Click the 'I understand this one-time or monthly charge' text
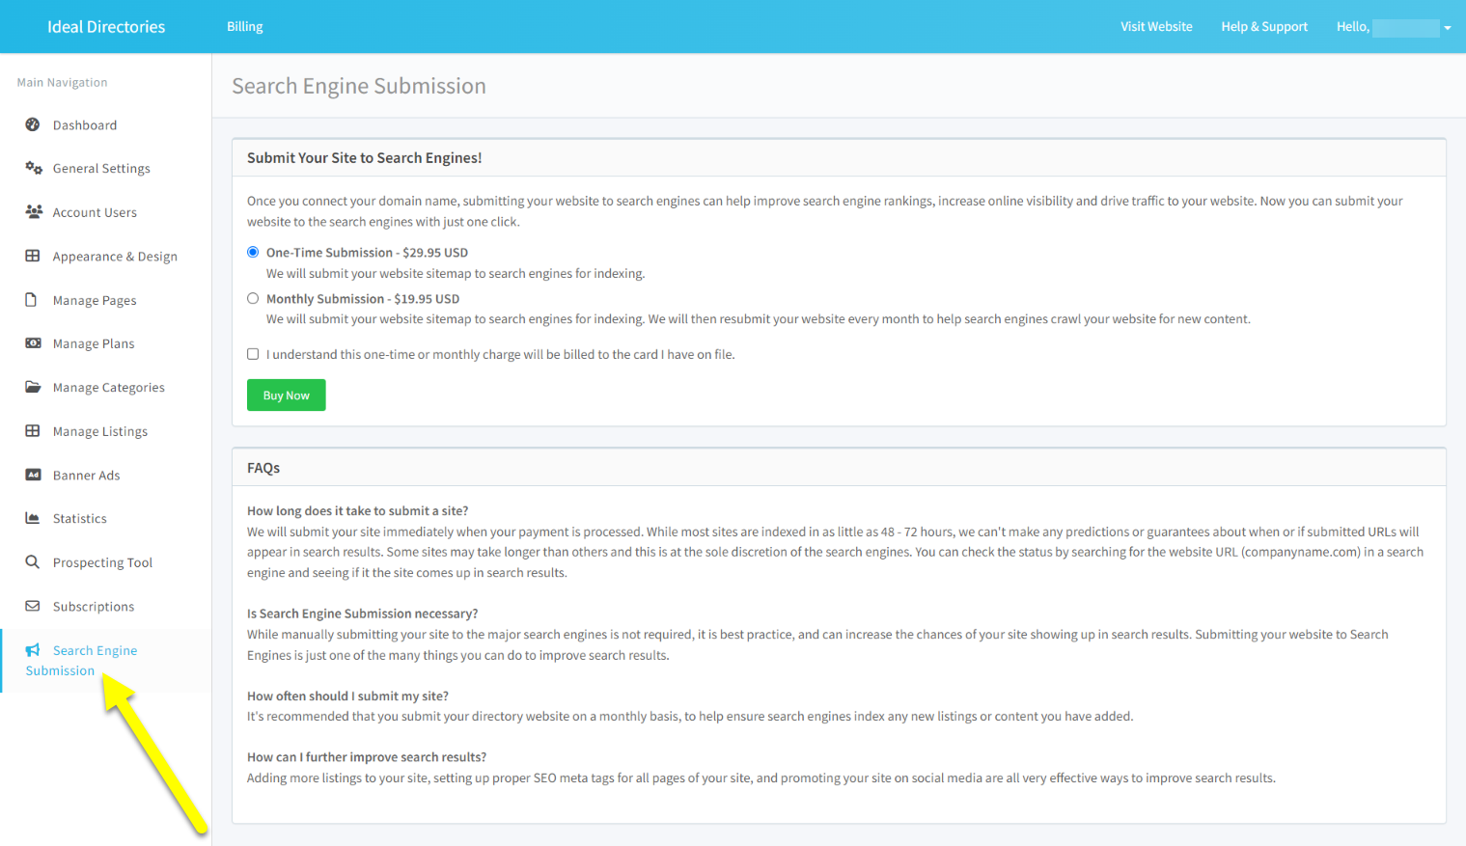 click(x=501, y=355)
